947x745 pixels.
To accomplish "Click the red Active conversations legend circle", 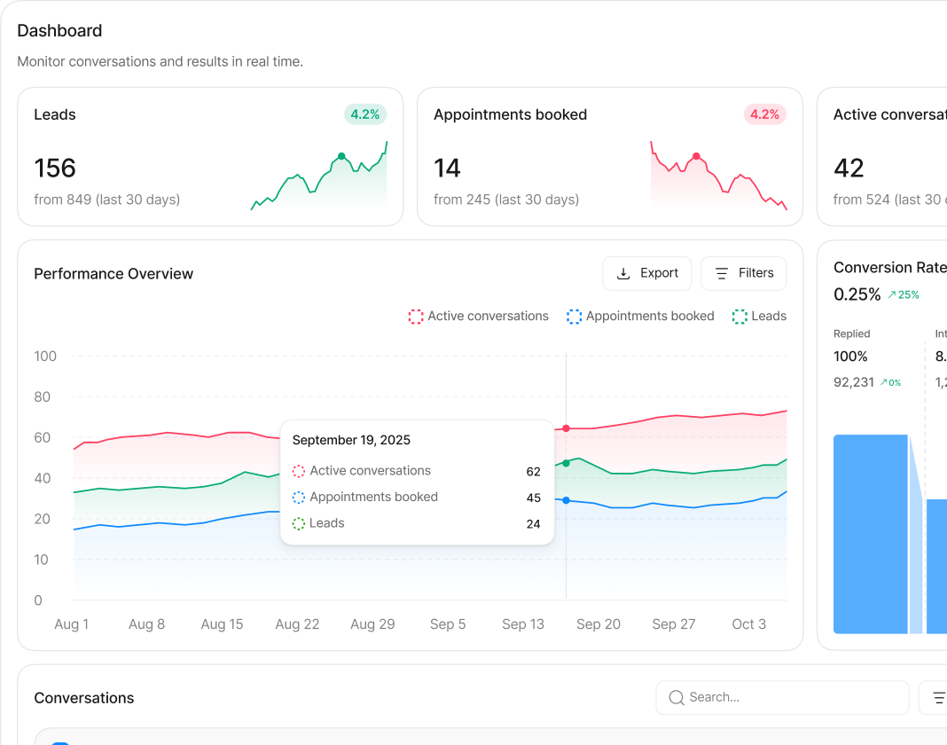I will [416, 317].
